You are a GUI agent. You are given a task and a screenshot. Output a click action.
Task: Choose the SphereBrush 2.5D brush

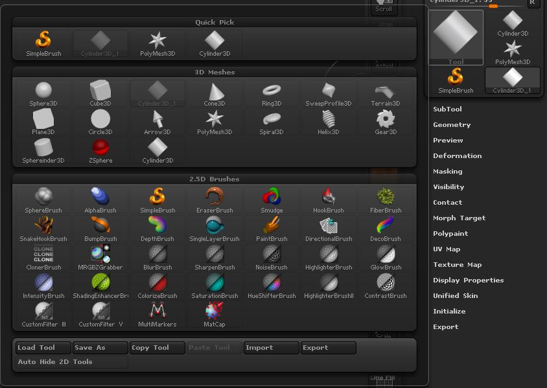(43, 200)
